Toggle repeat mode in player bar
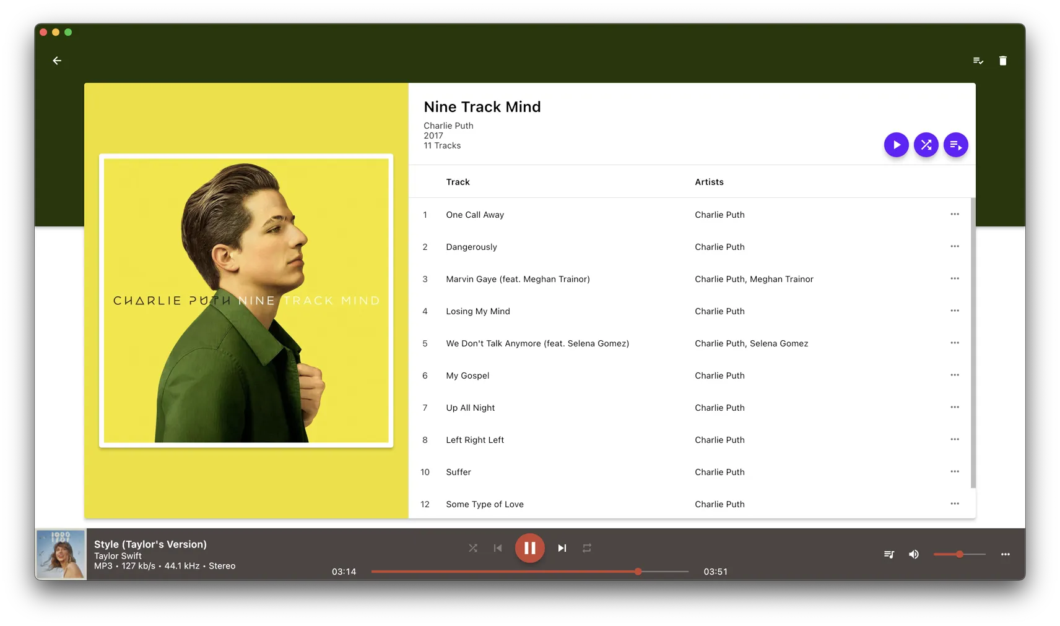1060x626 pixels. tap(587, 548)
